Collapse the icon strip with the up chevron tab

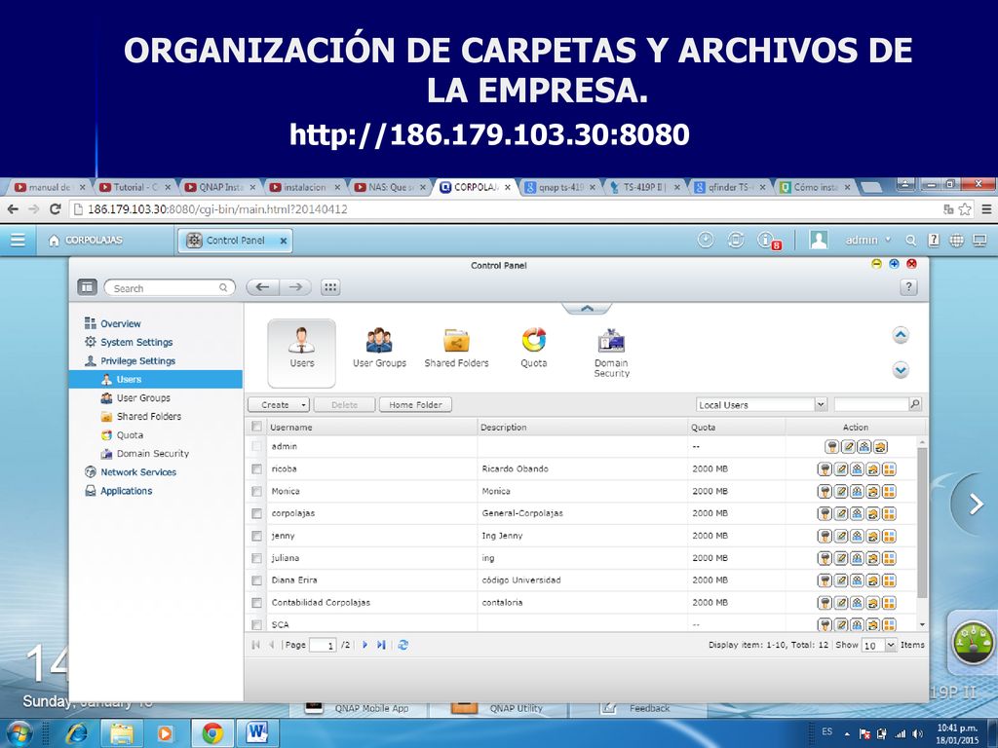(587, 309)
